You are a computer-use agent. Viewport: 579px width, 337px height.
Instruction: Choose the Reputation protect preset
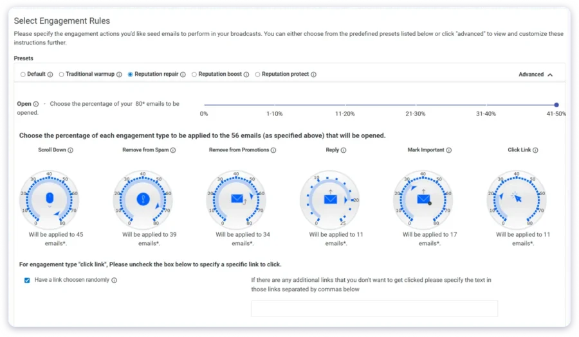tap(257, 74)
